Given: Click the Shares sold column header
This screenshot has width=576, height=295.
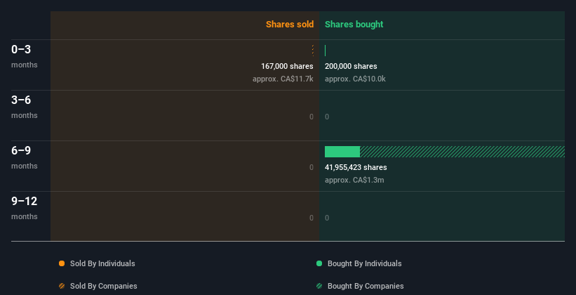Looking at the screenshot, I should [290, 25].
